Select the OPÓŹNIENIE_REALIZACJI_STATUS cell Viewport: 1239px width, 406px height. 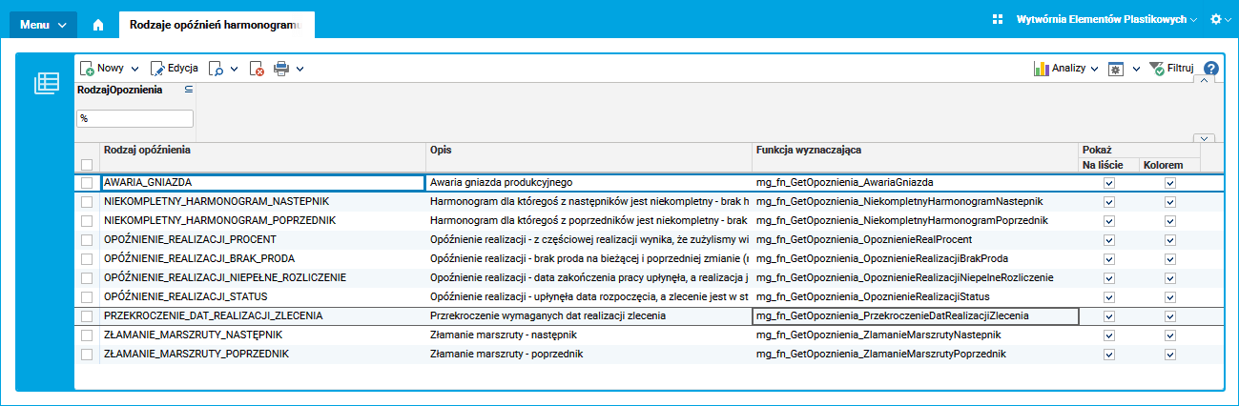pos(262,297)
